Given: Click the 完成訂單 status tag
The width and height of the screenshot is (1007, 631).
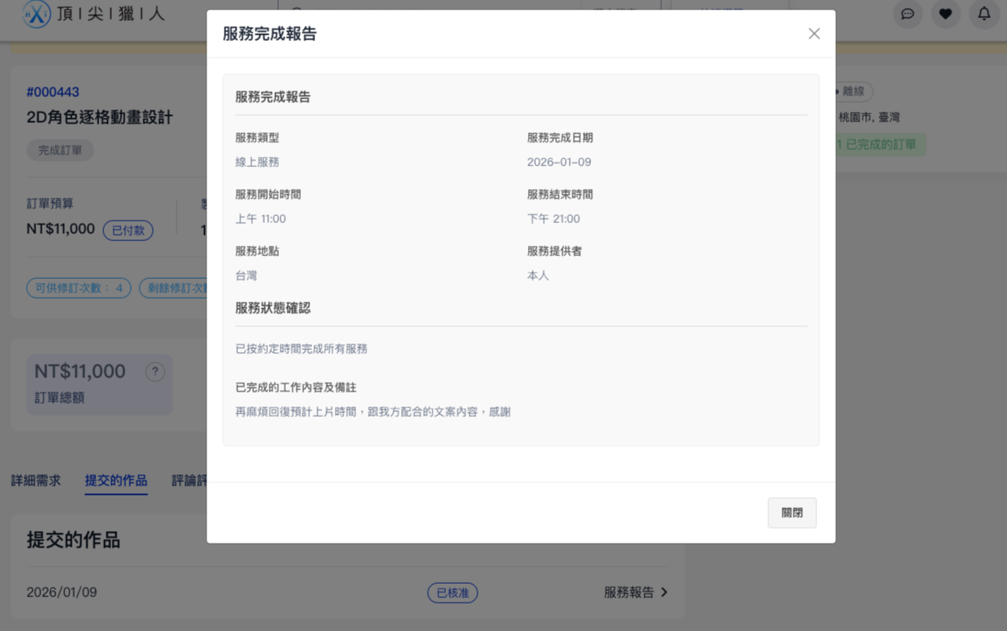Looking at the screenshot, I should click(x=60, y=150).
